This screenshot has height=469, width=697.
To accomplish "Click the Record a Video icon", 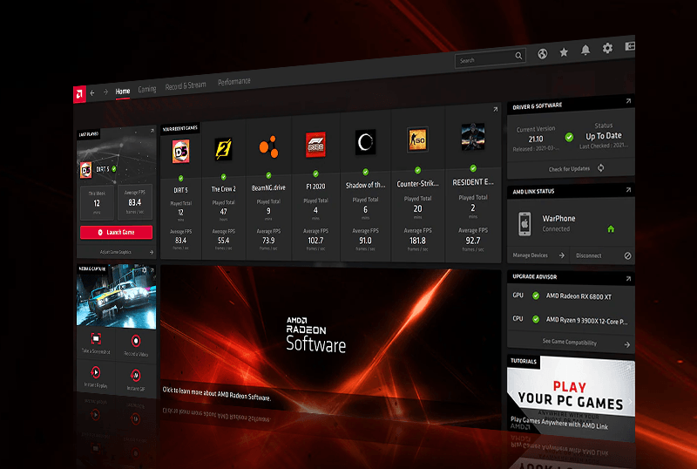I will point(136,341).
